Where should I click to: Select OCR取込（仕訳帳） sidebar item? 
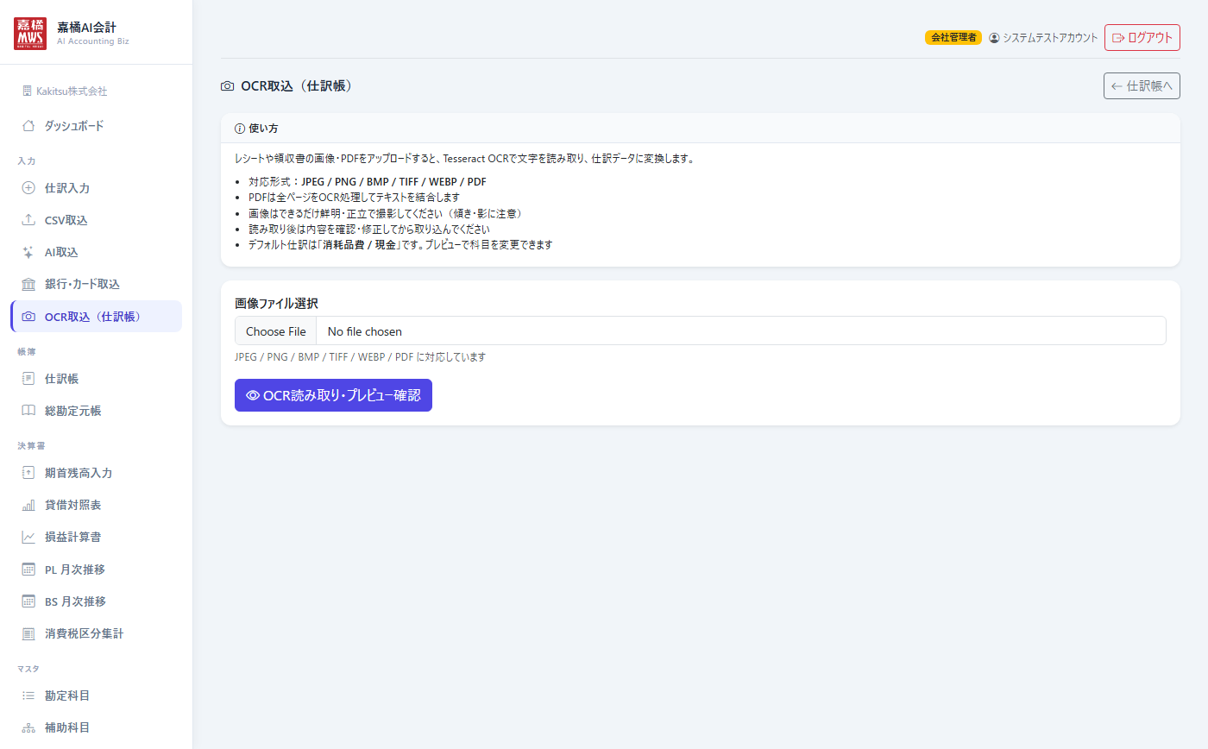pos(97,317)
